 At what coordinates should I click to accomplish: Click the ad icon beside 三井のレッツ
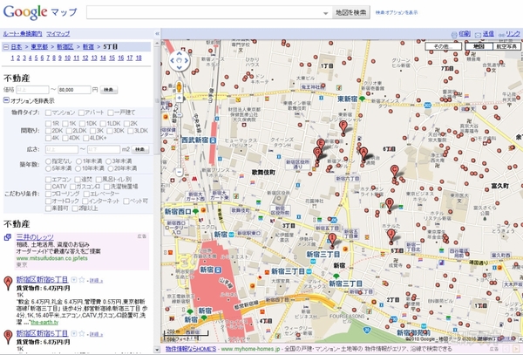(x=8, y=237)
